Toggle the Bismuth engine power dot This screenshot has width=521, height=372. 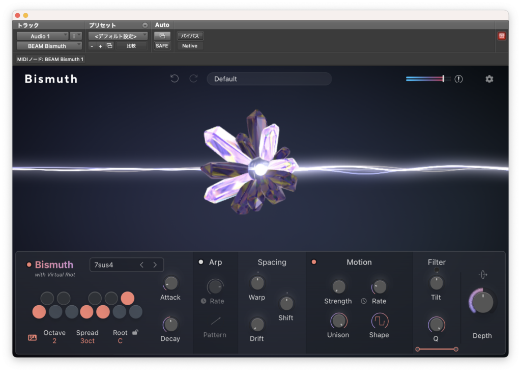pyautogui.click(x=29, y=264)
